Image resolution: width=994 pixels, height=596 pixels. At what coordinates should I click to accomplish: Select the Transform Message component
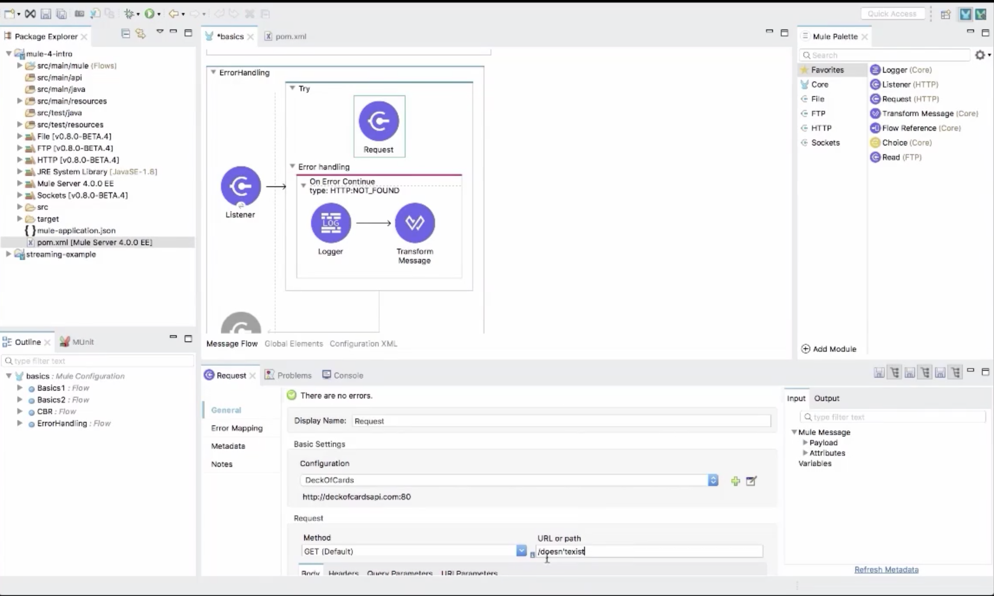(415, 223)
